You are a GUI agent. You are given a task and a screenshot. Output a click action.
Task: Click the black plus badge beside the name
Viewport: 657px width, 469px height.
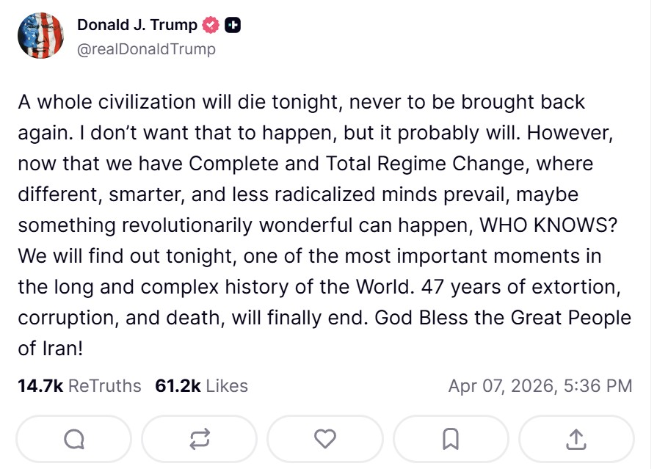pyautogui.click(x=233, y=25)
